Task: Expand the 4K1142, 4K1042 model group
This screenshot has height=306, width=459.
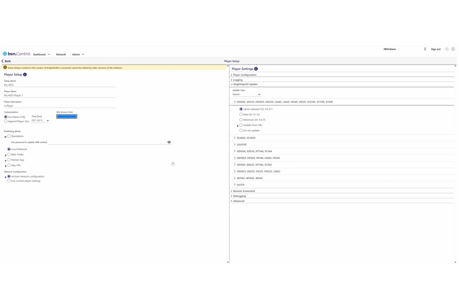Action: tap(235, 178)
